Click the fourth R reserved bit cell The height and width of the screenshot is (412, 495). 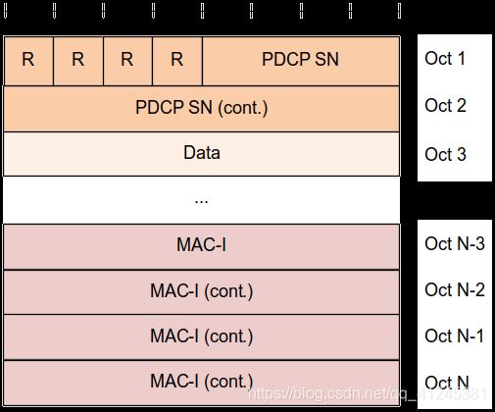point(177,61)
